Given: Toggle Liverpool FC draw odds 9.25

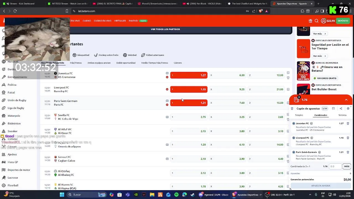Looking at the screenshot, I should click(x=227, y=89).
